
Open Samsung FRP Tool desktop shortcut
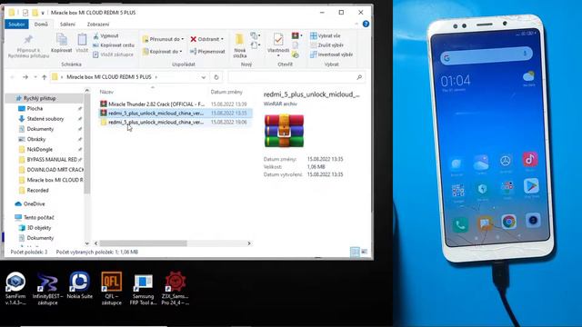(144, 289)
